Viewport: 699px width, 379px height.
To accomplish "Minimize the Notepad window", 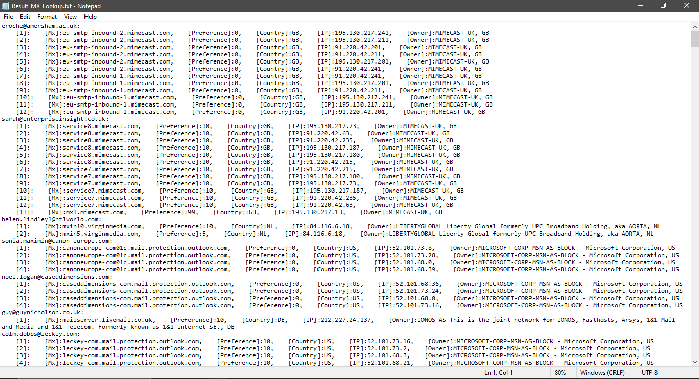I will (640, 6).
